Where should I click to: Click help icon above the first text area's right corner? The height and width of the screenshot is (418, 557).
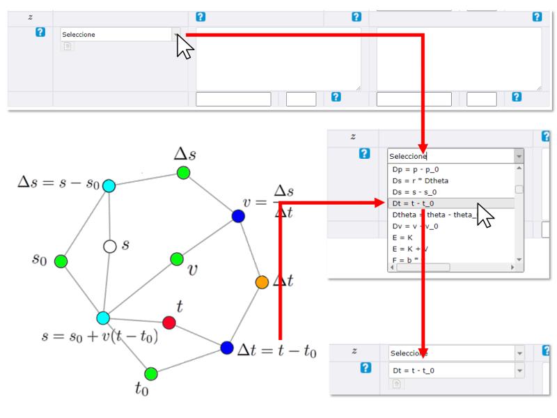pyautogui.click(x=356, y=16)
